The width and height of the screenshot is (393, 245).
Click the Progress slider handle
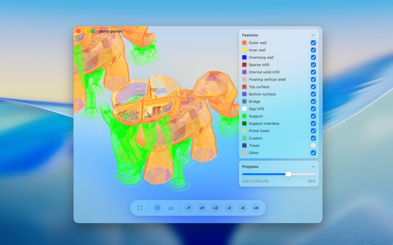288,174
